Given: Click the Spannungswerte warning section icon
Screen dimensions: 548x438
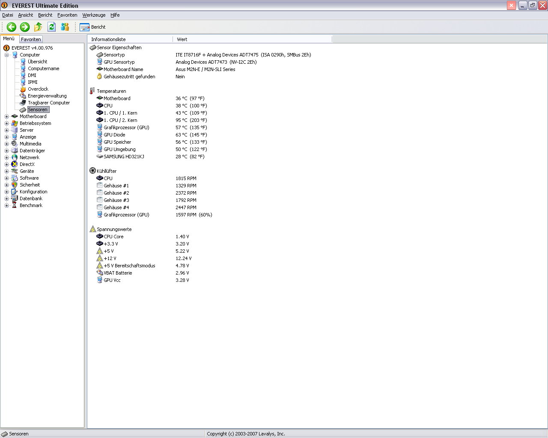Looking at the screenshot, I should [93, 229].
